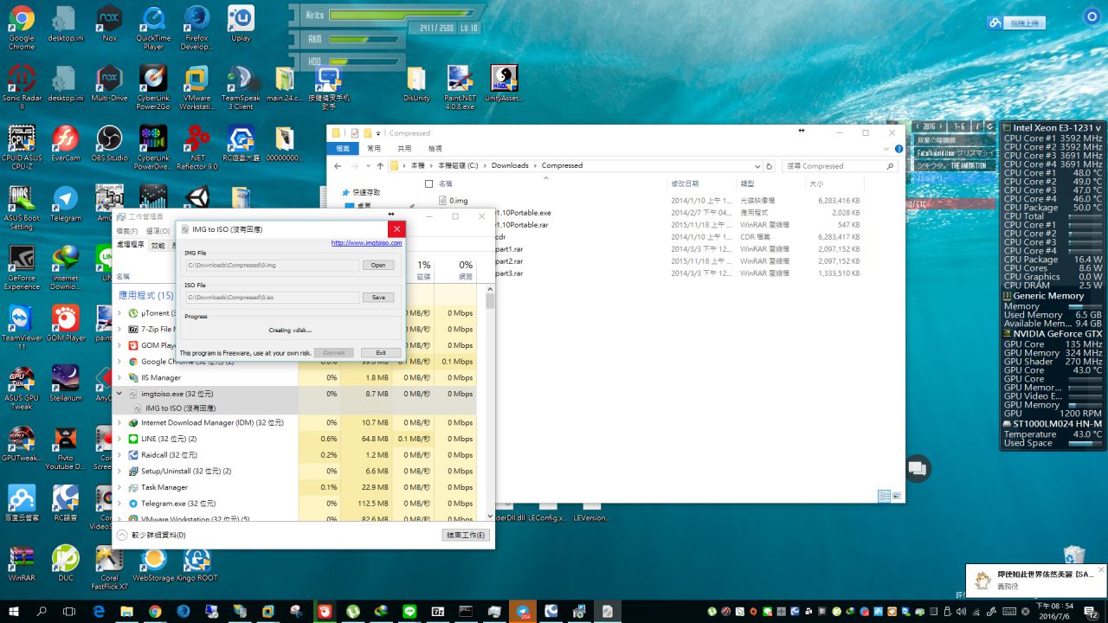The width and height of the screenshot is (1108, 623).
Task: Open the GOM Player desktop icon
Action: [65, 318]
